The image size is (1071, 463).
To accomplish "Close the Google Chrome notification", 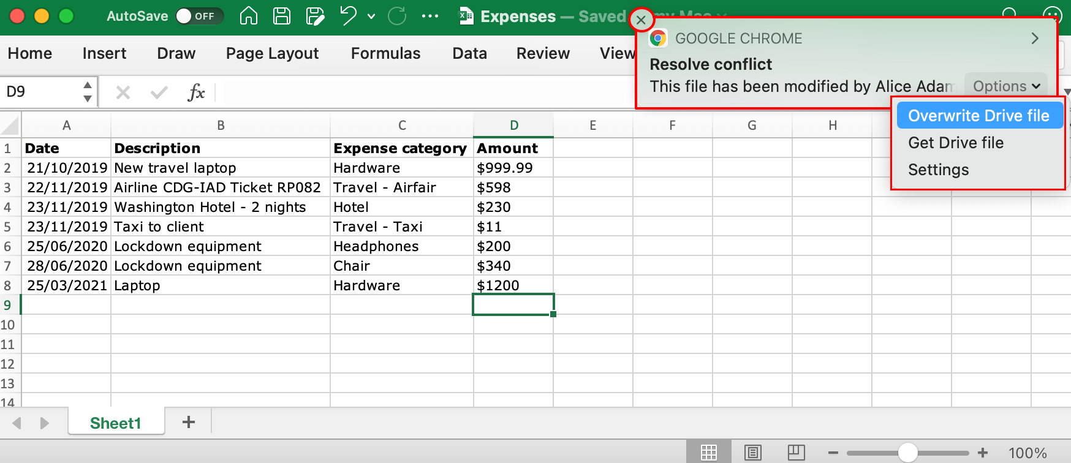I will (641, 20).
